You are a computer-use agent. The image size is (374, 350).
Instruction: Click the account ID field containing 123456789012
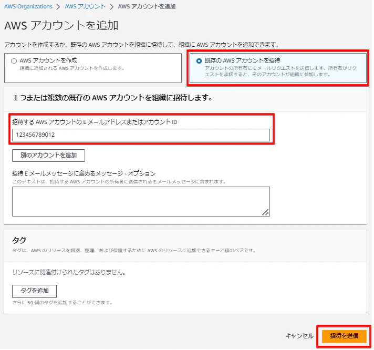141,135
